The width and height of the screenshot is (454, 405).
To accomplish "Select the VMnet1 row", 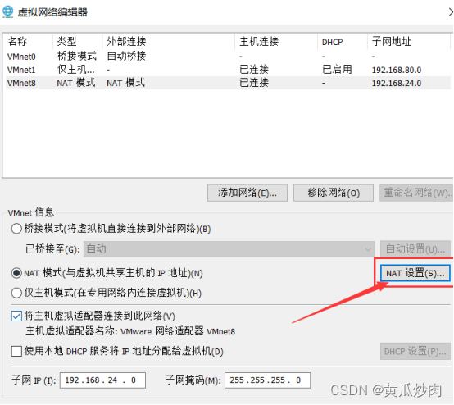I will pos(228,70).
